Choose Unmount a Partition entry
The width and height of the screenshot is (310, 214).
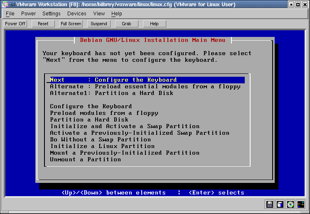[x=86, y=159]
